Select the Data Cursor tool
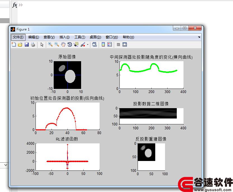The image size is (233, 192). pos(76,44)
